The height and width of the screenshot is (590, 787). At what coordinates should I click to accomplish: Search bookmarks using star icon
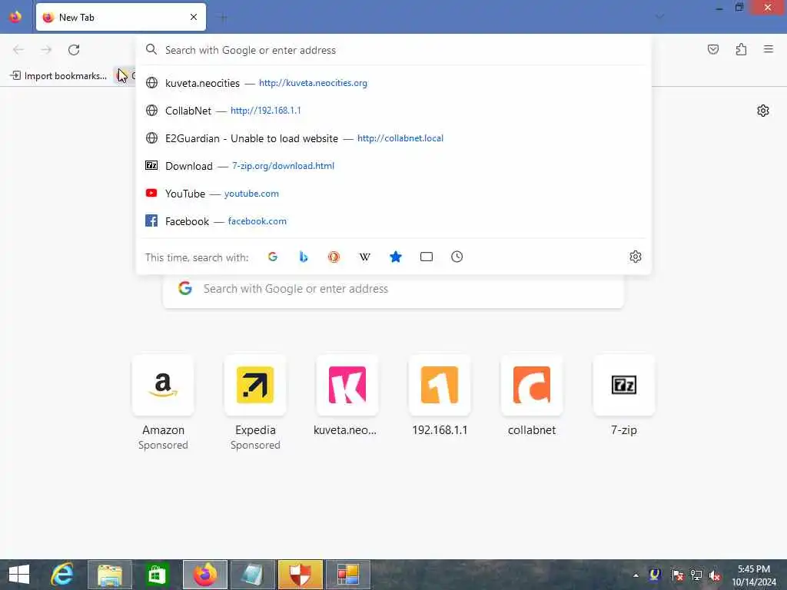[396, 257]
